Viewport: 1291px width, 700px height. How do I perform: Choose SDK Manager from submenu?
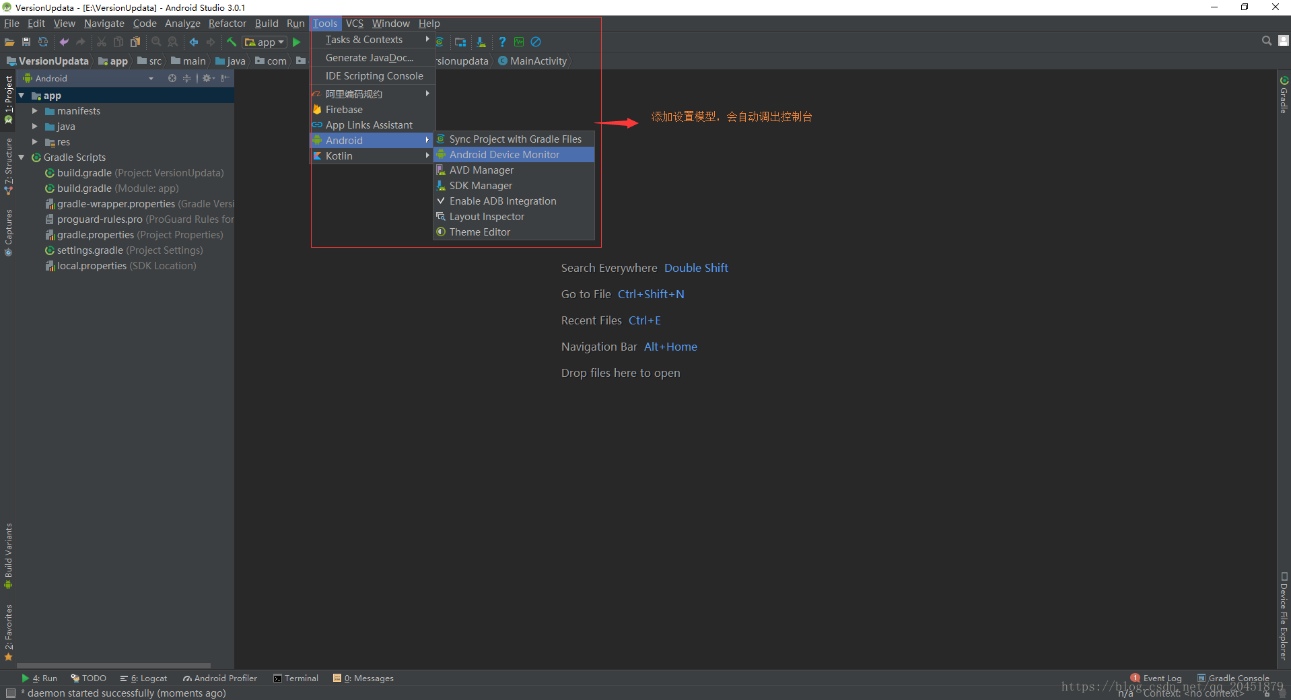click(x=514, y=186)
